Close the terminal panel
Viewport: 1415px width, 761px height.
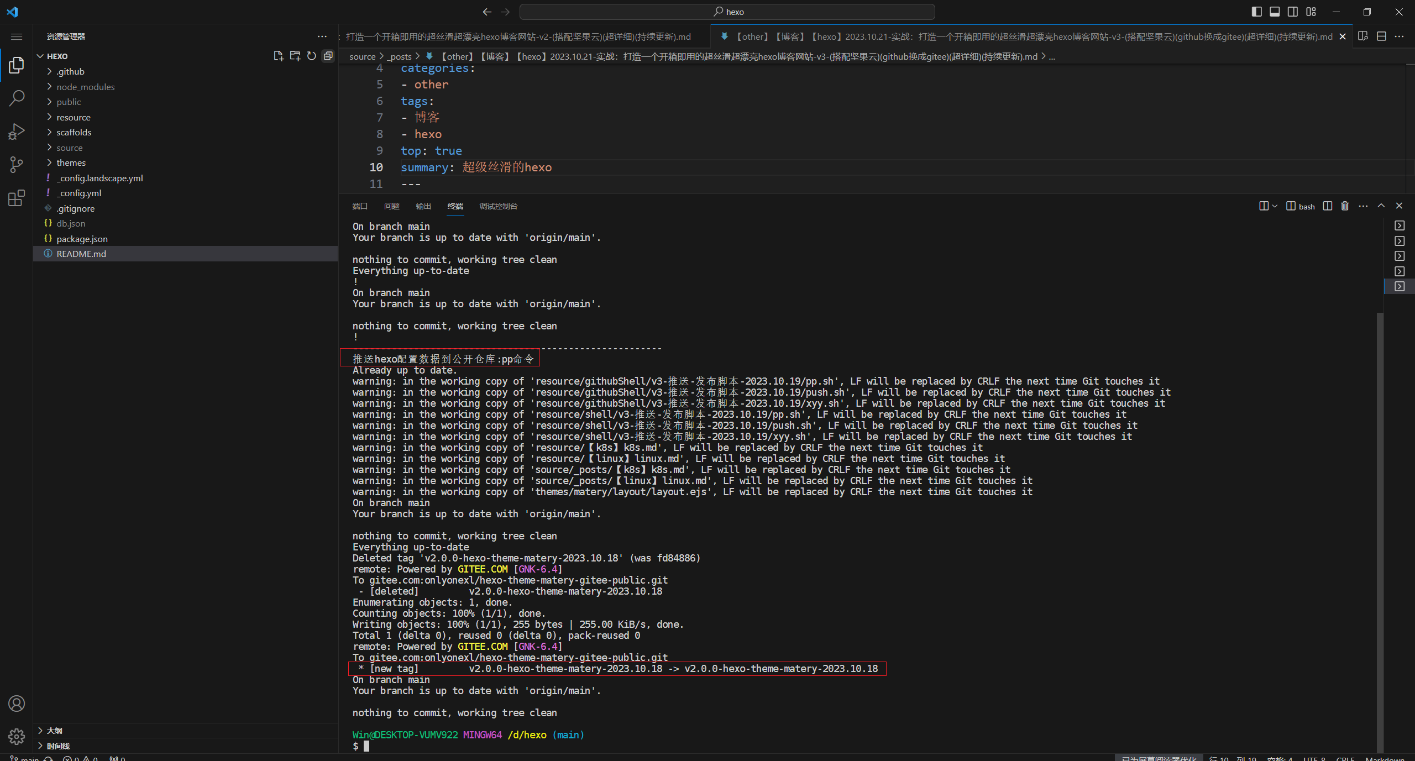(1399, 206)
